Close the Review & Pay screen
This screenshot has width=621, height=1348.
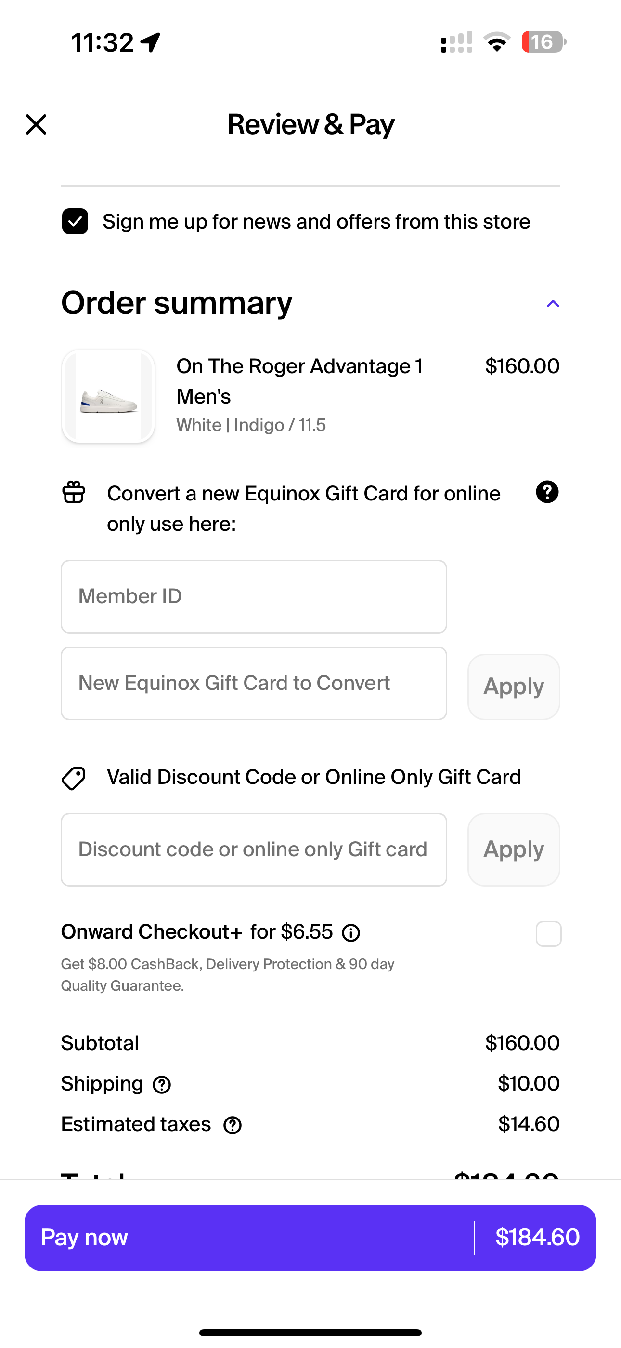click(36, 124)
